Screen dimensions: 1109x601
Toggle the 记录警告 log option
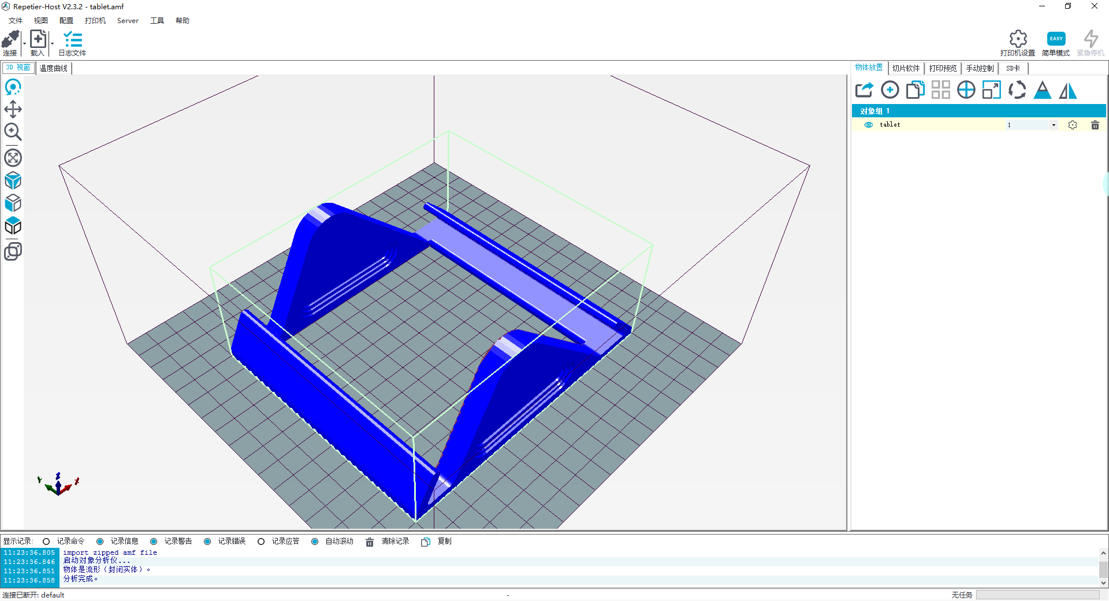pyautogui.click(x=154, y=541)
